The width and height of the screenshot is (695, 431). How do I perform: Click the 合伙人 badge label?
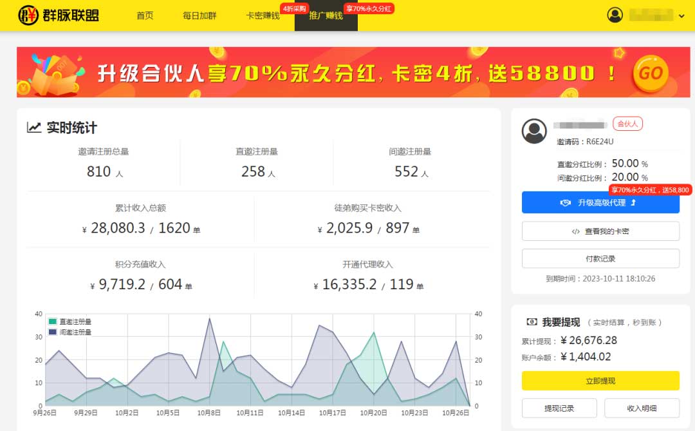tap(627, 124)
